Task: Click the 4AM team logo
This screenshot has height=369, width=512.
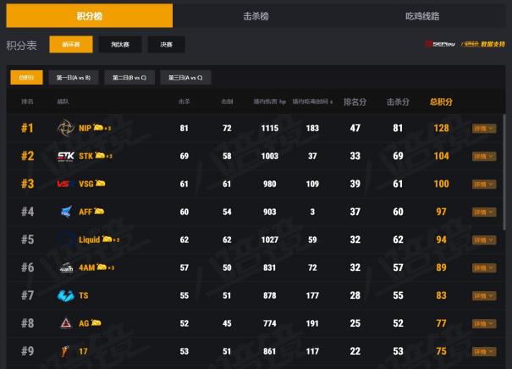Action: pyautogui.click(x=66, y=267)
